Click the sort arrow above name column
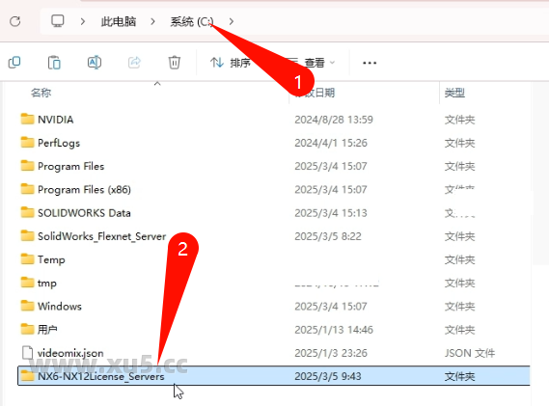Image resolution: width=549 pixels, height=406 pixels. click(x=157, y=84)
